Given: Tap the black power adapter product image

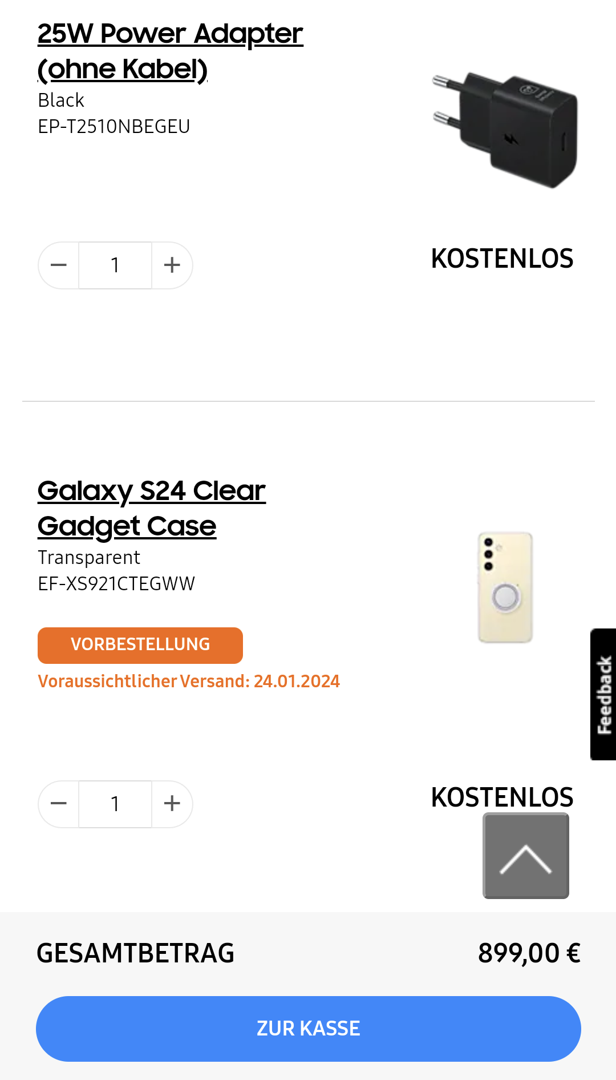Looking at the screenshot, I should tap(505, 130).
